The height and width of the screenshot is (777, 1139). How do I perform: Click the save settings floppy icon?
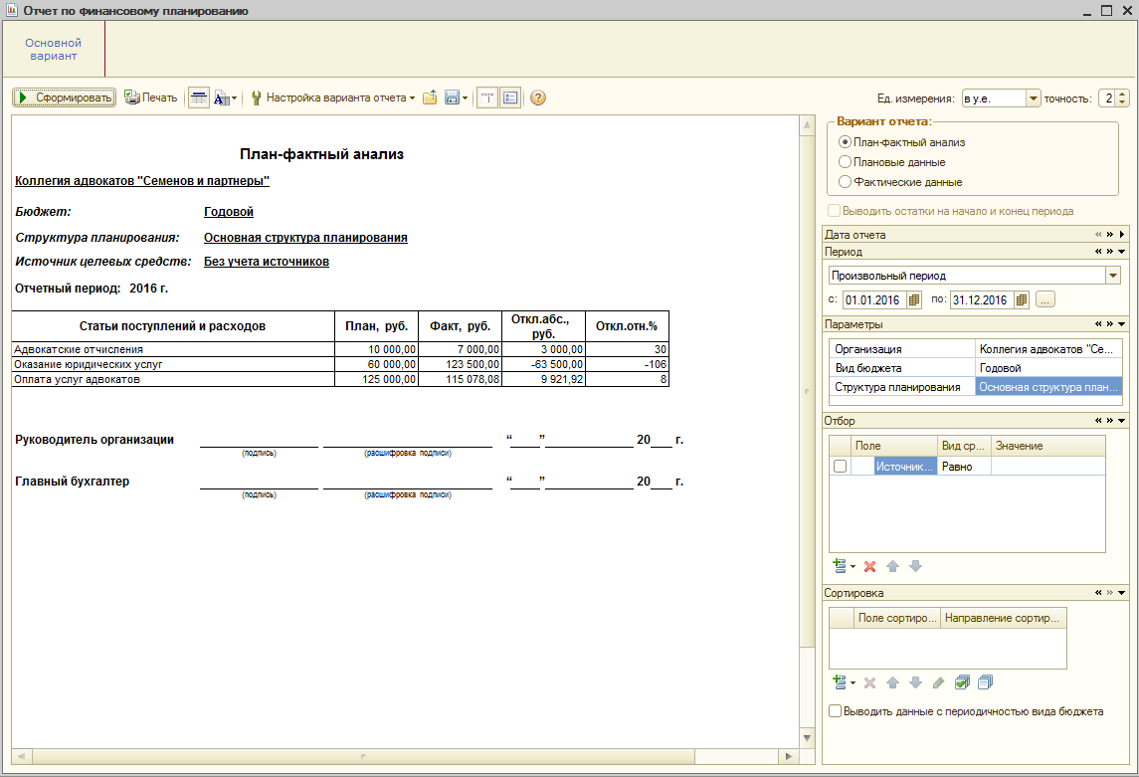(x=452, y=97)
